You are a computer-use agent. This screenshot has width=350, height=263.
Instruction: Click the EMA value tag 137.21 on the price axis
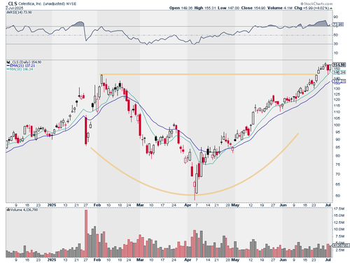pyautogui.click(x=339, y=81)
